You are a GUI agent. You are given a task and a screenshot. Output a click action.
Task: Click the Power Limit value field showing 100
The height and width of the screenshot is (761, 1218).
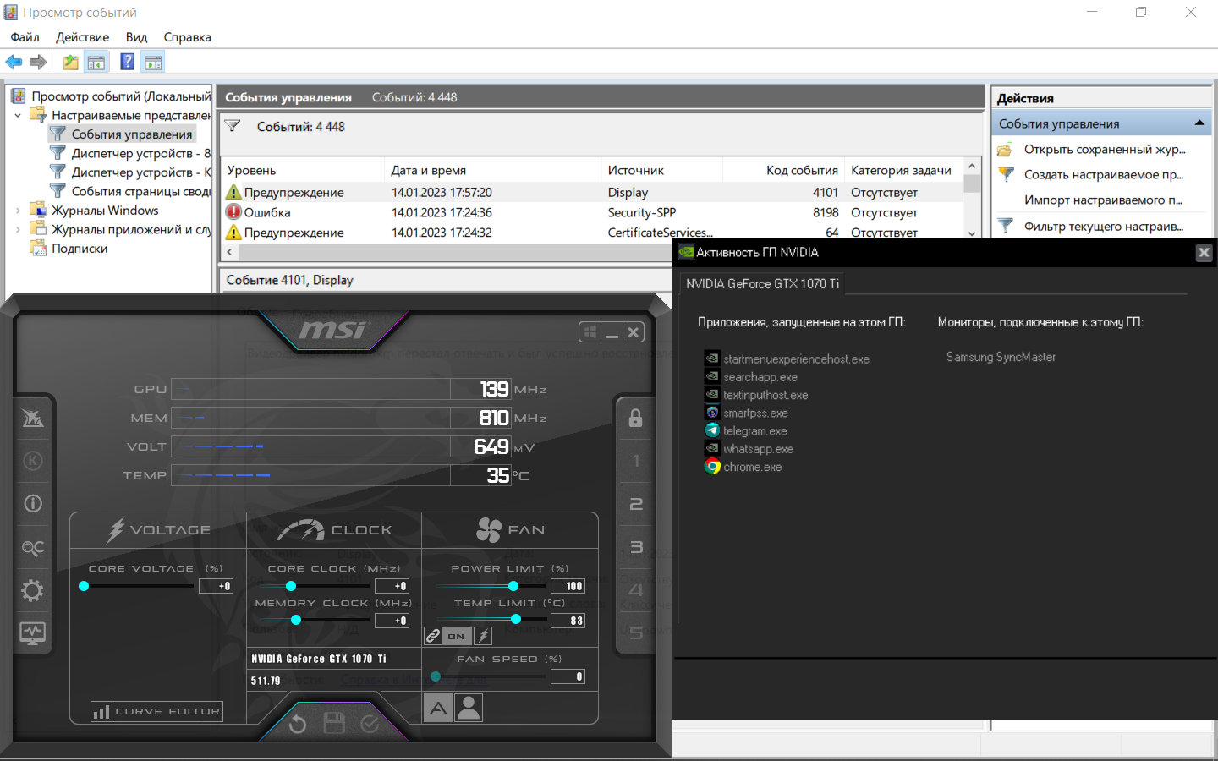(568, 586)
